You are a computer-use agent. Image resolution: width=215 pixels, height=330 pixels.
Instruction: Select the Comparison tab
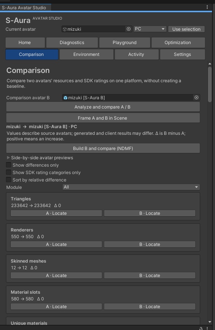(x=32, y=54)
